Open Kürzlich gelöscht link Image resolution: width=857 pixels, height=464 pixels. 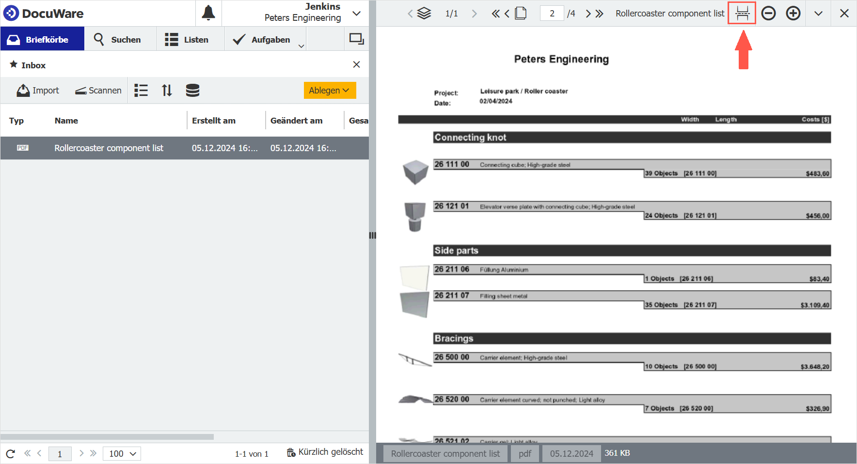tap(325, 452)
